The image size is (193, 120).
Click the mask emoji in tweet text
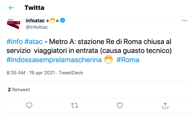click(x=109, y=59)
